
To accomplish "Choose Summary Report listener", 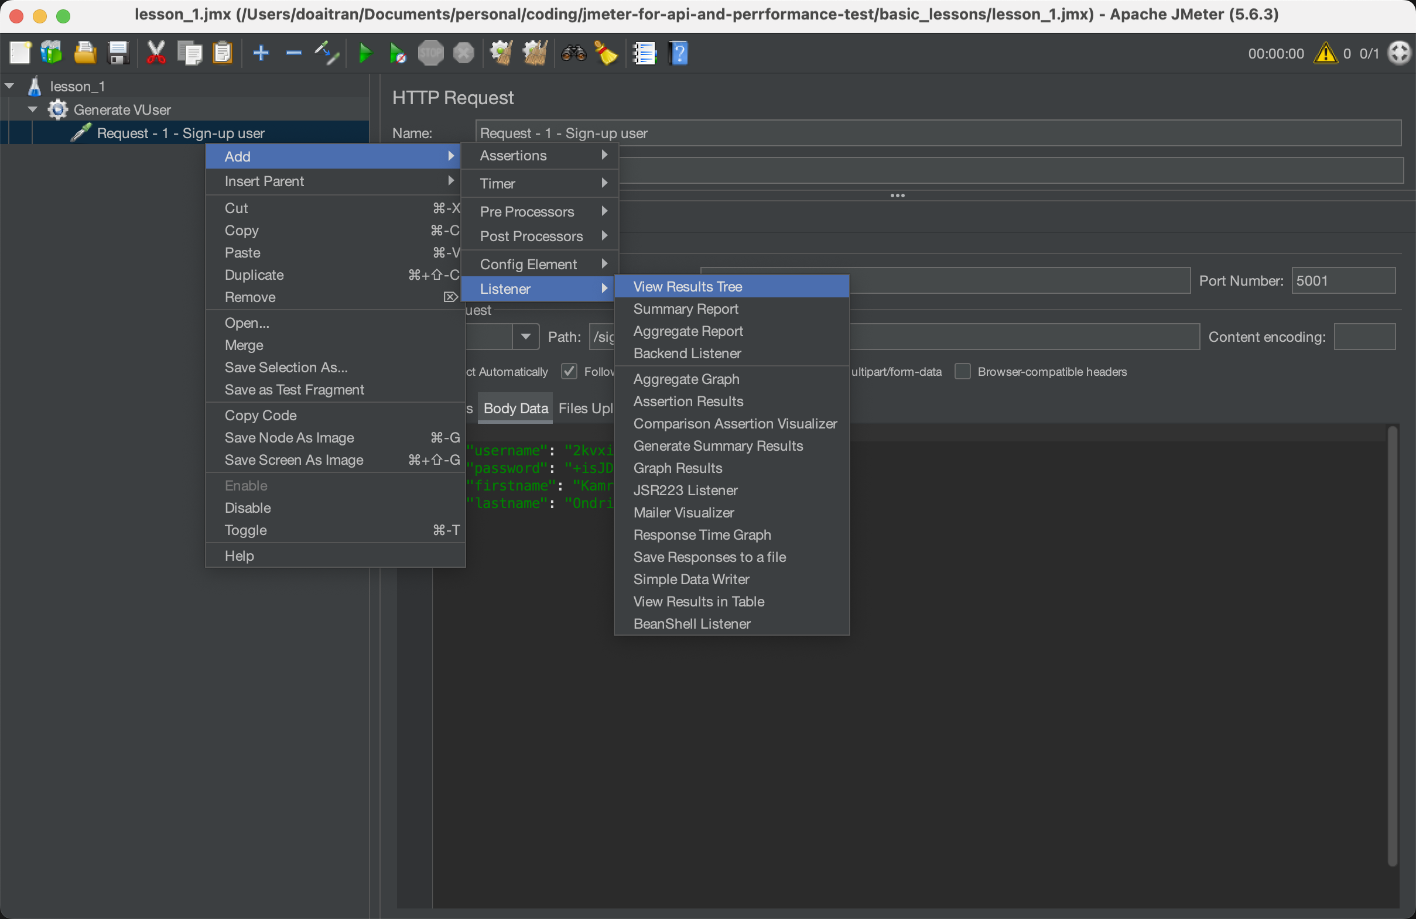I will coord(731,308).
